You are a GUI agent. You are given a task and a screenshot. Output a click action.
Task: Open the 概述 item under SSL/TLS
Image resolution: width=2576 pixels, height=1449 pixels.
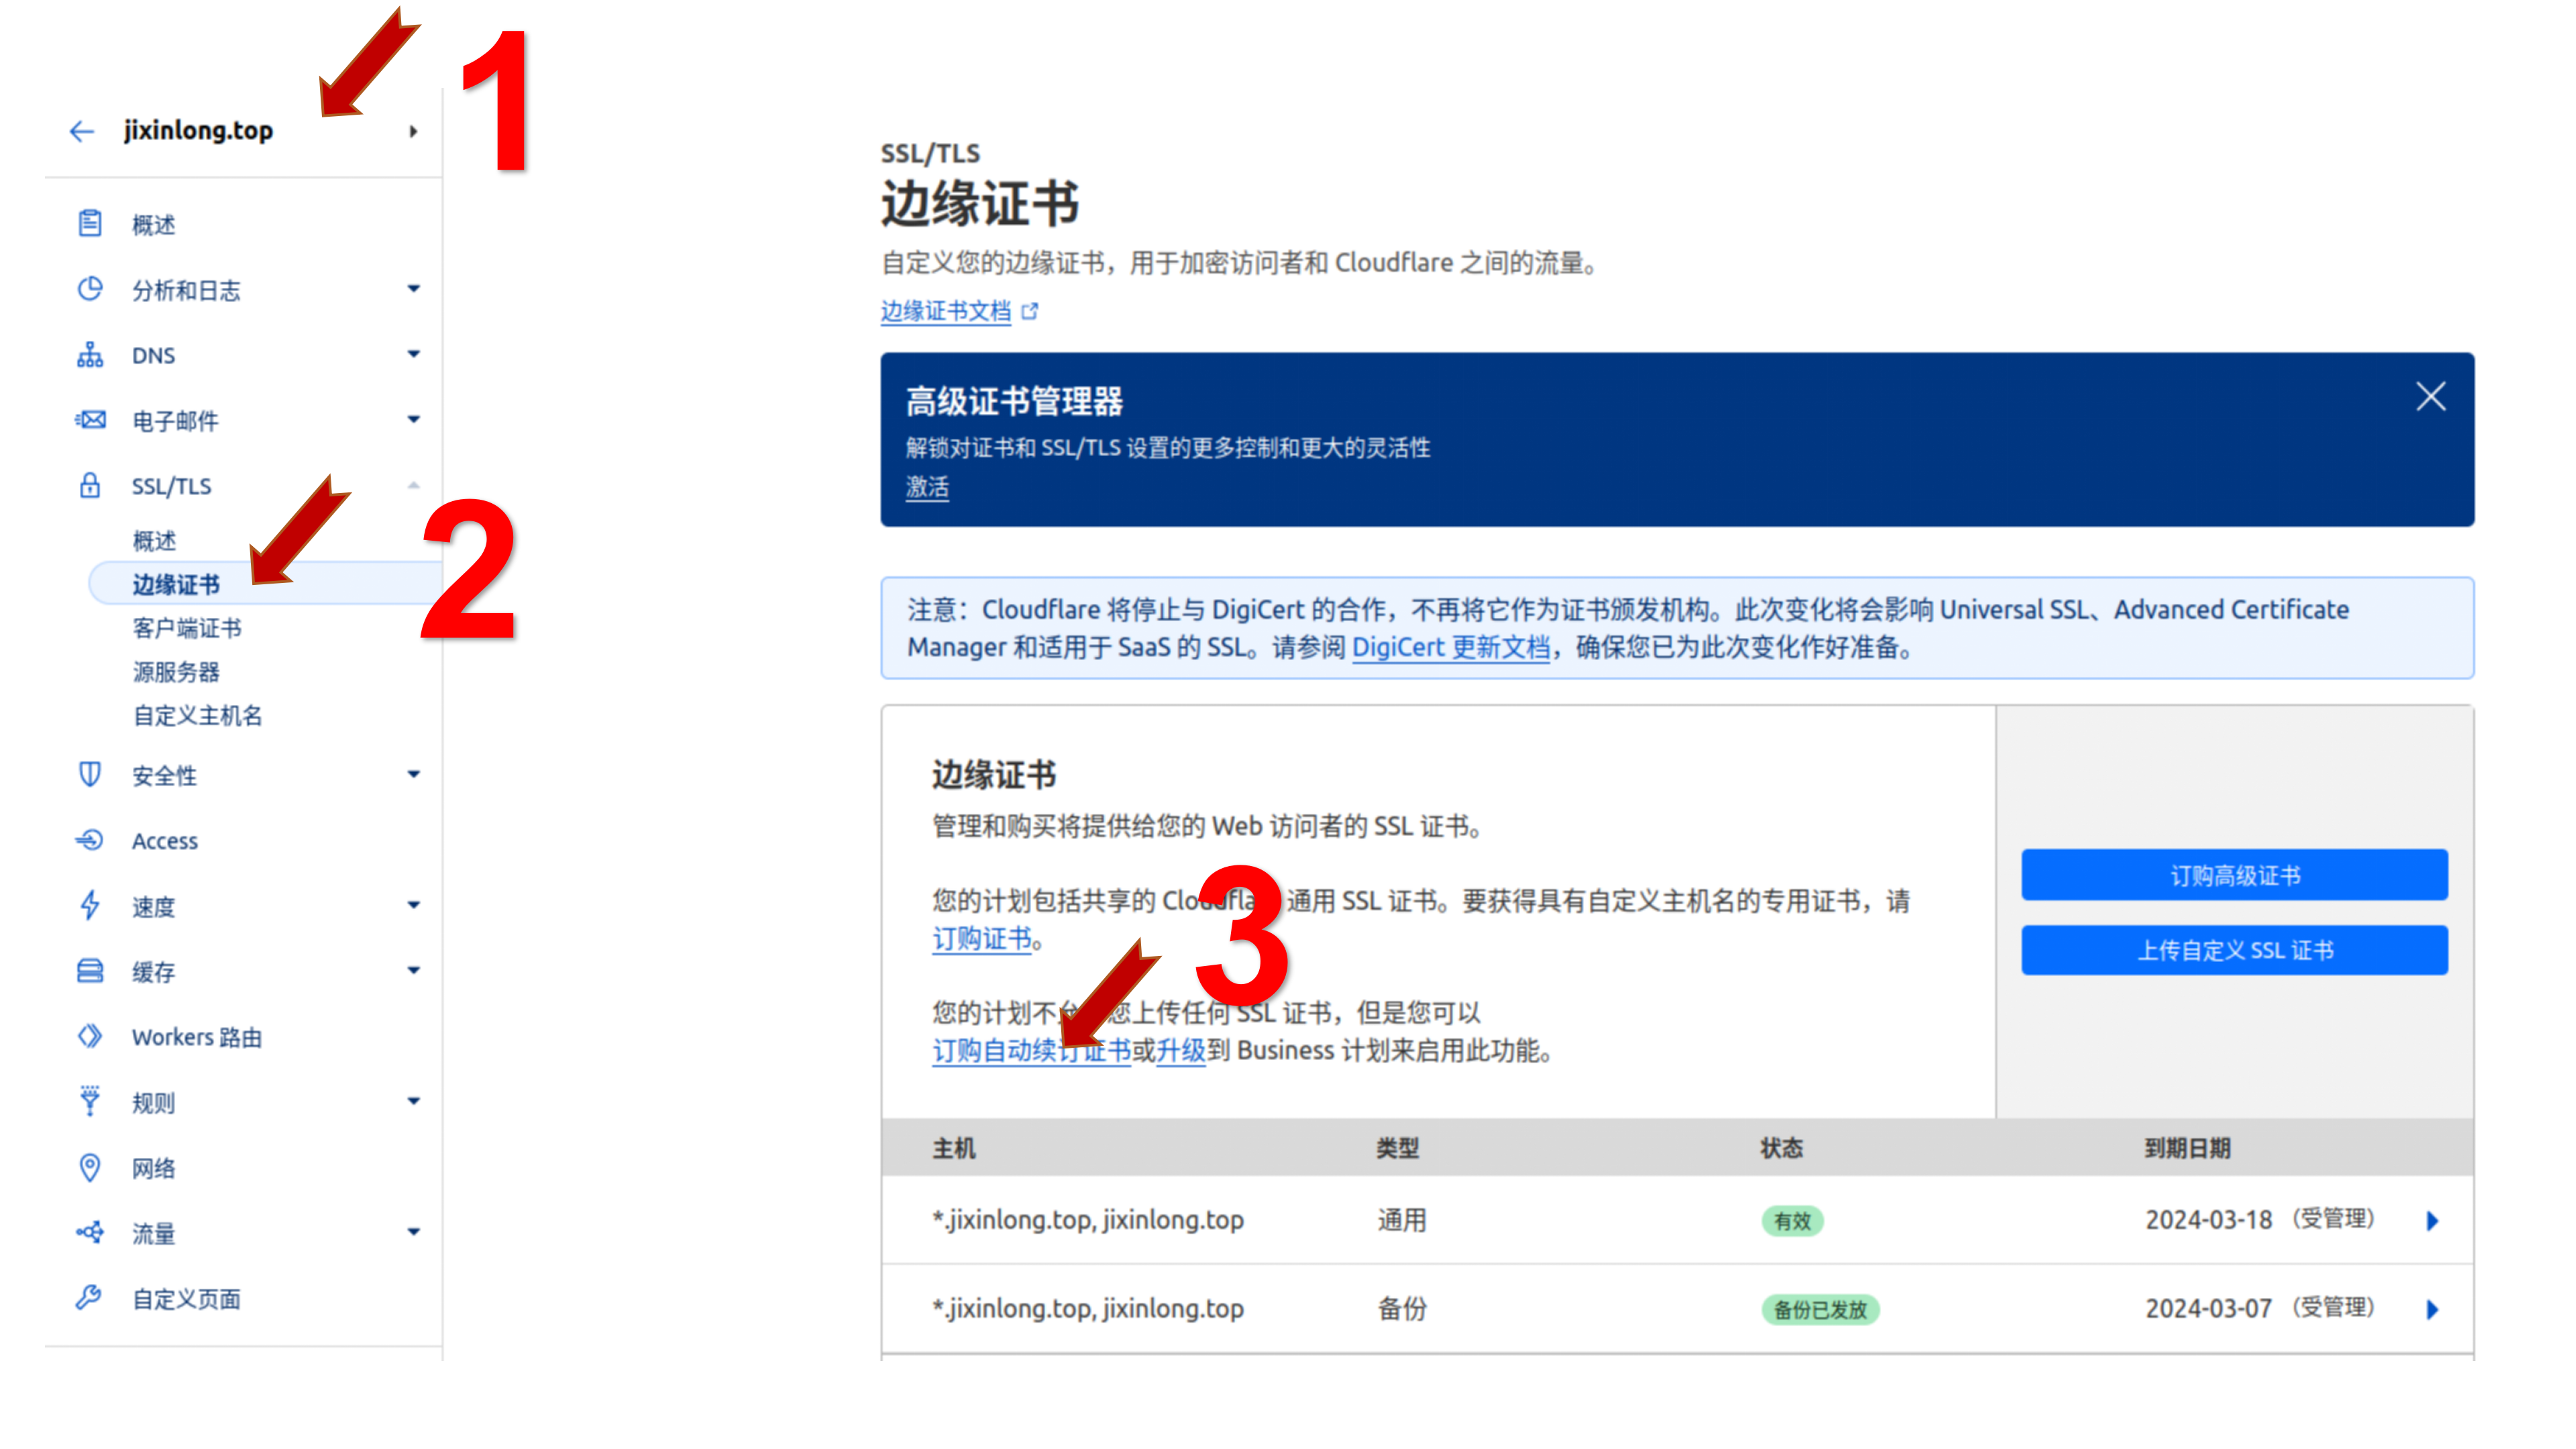[154, 541]
